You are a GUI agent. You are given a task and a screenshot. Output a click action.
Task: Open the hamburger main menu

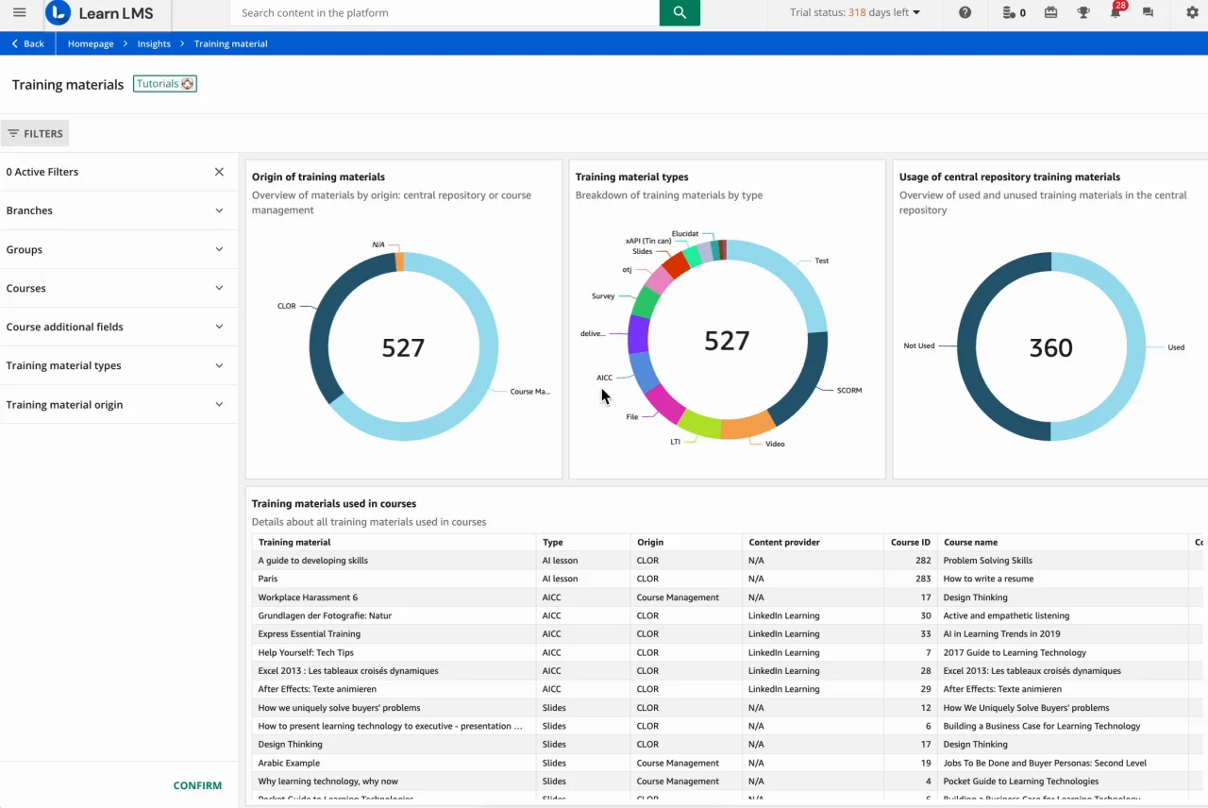tap(19, 13)
